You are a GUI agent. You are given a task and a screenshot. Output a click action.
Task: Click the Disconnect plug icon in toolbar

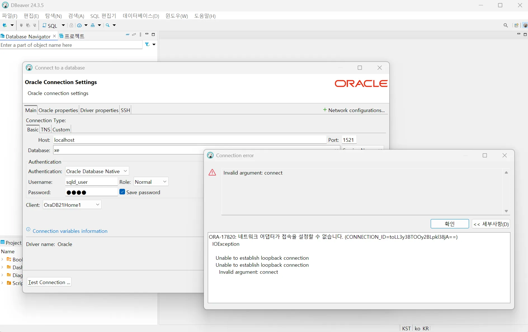click(x=35, y=25)
